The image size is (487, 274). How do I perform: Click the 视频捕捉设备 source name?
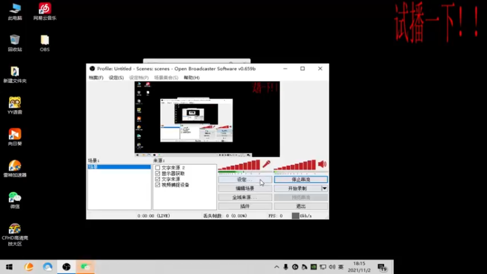175,185
